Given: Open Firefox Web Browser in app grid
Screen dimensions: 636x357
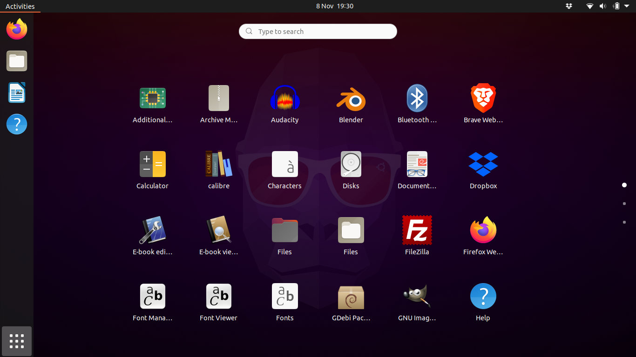Looking at the screenshot, I should coord(483,236).
